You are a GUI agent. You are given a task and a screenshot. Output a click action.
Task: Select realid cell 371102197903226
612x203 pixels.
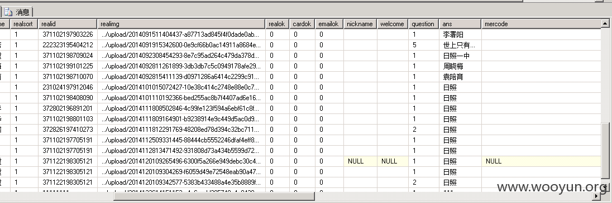pyautogui.click(x=68, y=34)
